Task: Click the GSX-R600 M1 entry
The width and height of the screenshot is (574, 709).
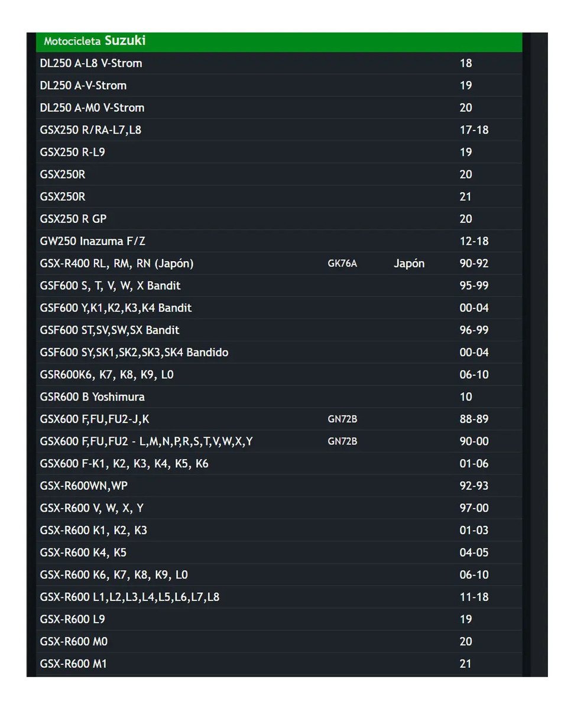Action: point(73,664)
